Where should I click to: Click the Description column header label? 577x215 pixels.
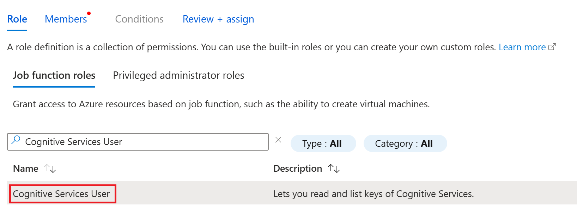pos(298,169)
